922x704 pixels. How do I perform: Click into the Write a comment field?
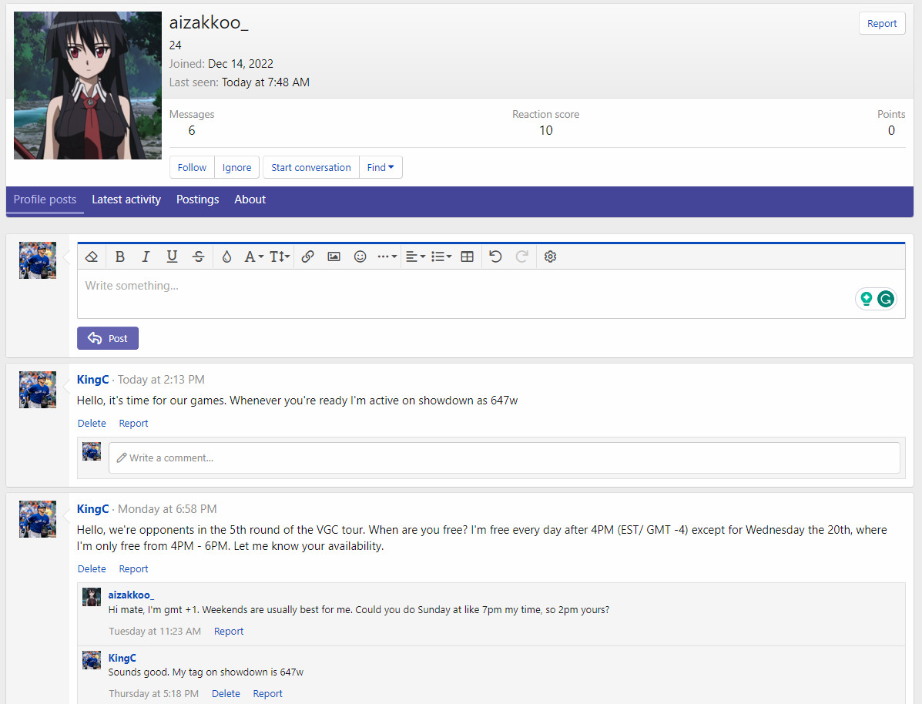(x=504, y=458)
